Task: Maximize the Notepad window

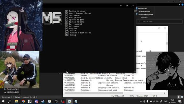Action: pyautogui.click(x=159, y=28)
